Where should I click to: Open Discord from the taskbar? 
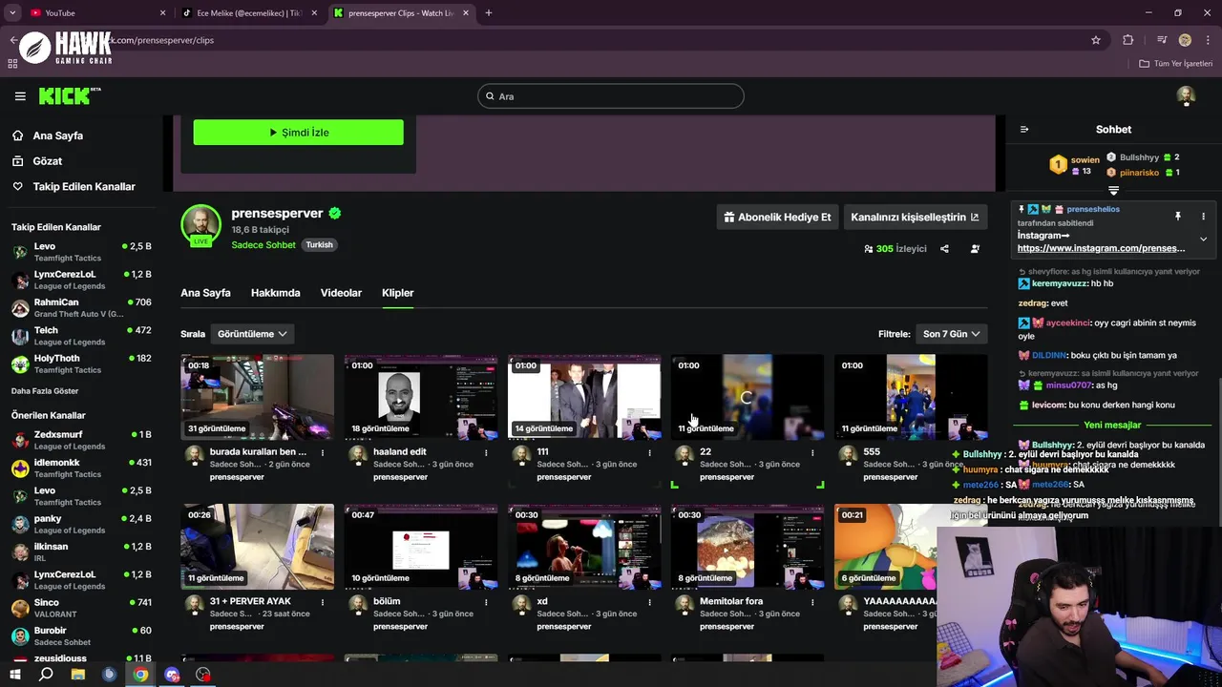pos(172,675)
